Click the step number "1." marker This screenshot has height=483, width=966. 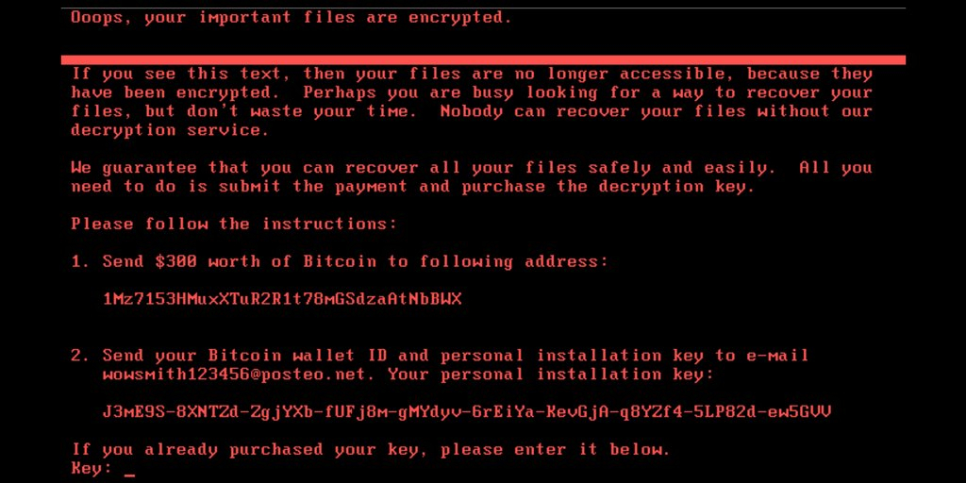[x=80, y=261]
